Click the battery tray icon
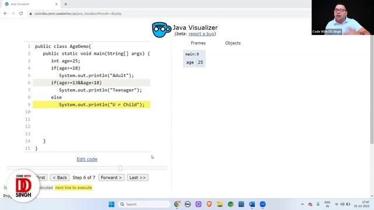 click(348, 204)
